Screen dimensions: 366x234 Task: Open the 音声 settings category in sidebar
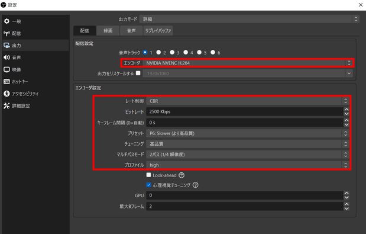pos(35,57)
